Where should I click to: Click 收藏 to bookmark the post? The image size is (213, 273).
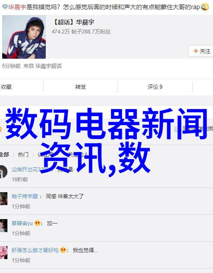tap(6, 87)
